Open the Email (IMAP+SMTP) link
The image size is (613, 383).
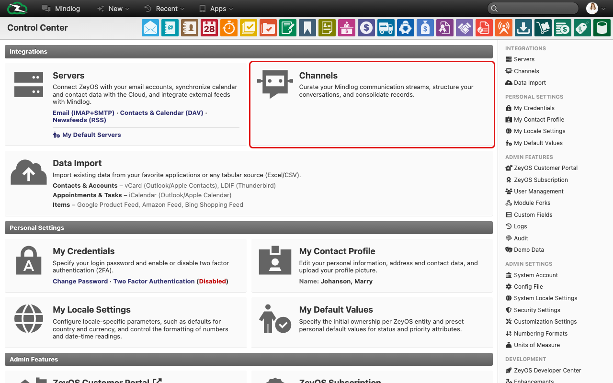(x=83, y=113)
